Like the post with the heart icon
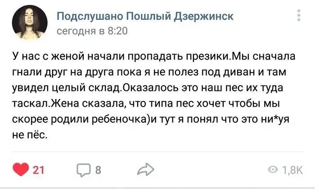The height and width of the screenshot is (189, 315). (20, 169)
